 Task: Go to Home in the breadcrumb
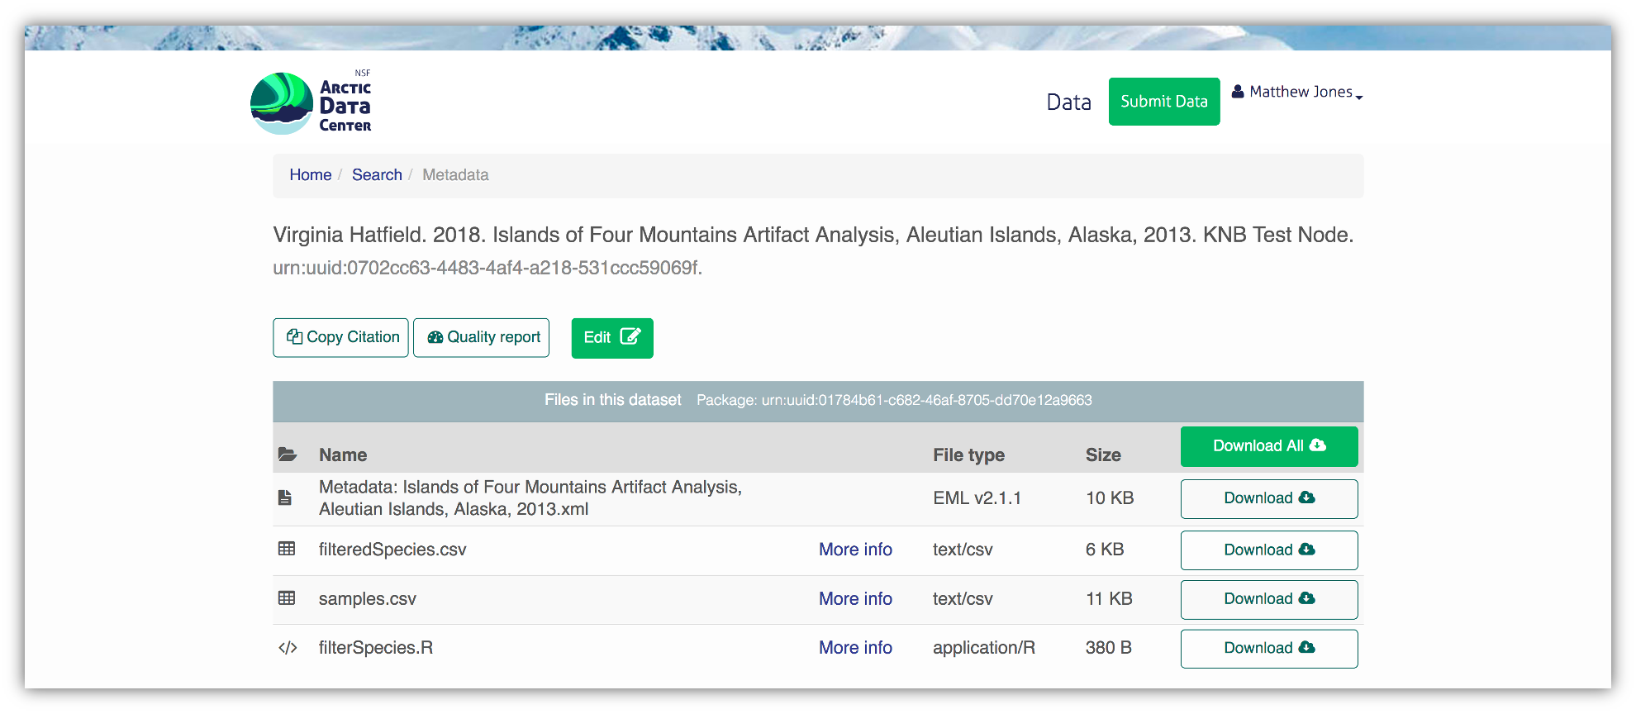pyautogui.click(x=310, y=175)
